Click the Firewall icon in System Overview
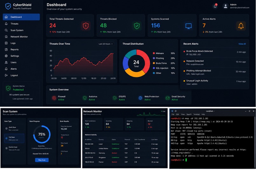 [x=54, y=98]
